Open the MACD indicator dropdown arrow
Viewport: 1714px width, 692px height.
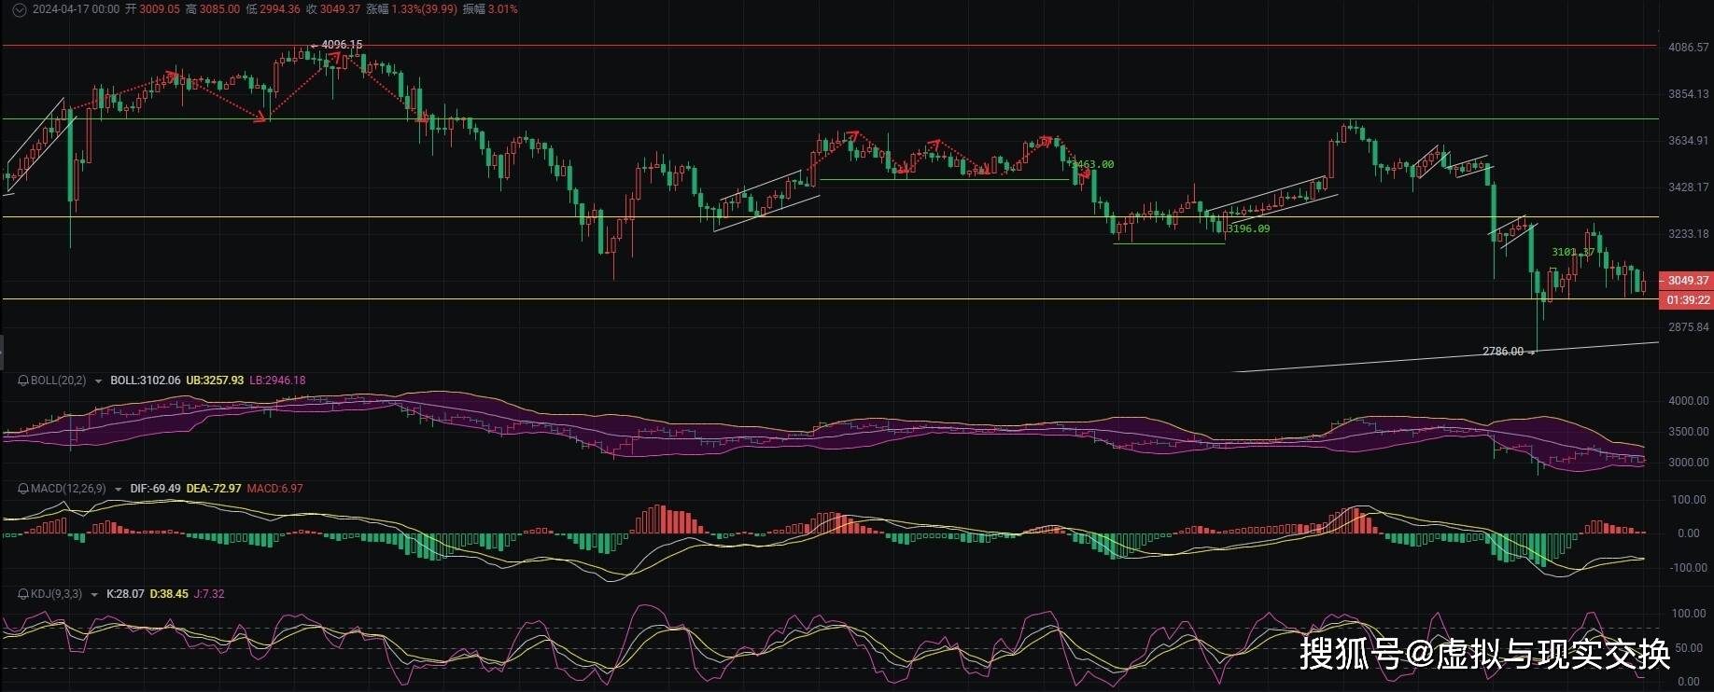pos(119,490)
